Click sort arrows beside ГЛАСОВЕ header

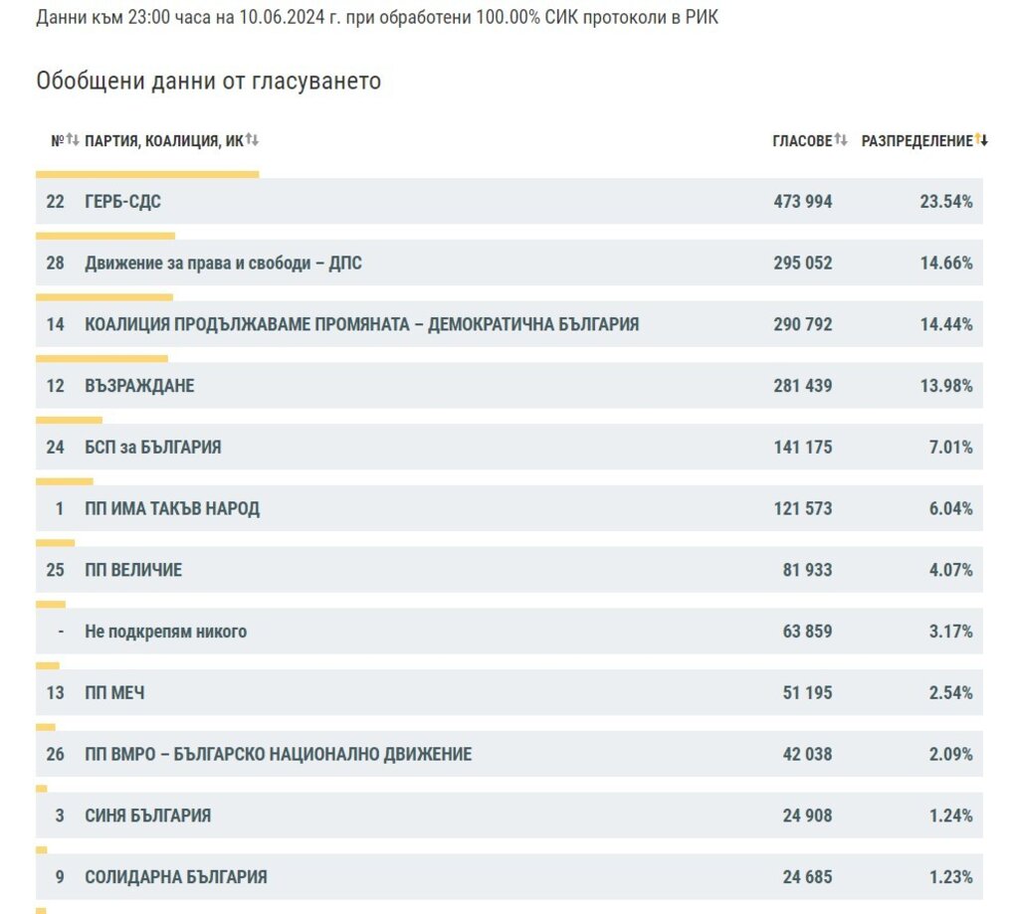pos(841,140)
